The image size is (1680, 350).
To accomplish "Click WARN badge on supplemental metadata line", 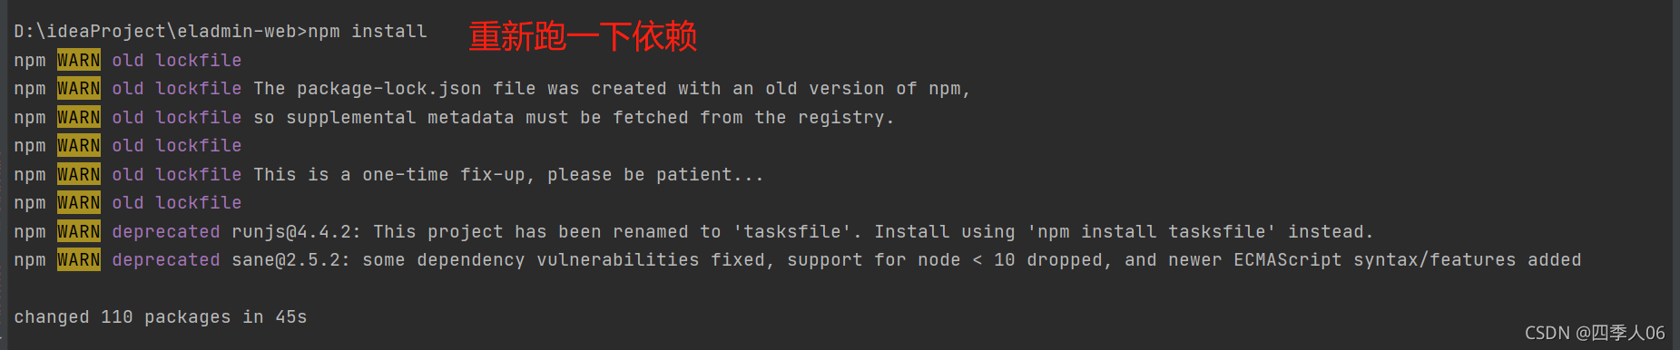I will point(79,117).
